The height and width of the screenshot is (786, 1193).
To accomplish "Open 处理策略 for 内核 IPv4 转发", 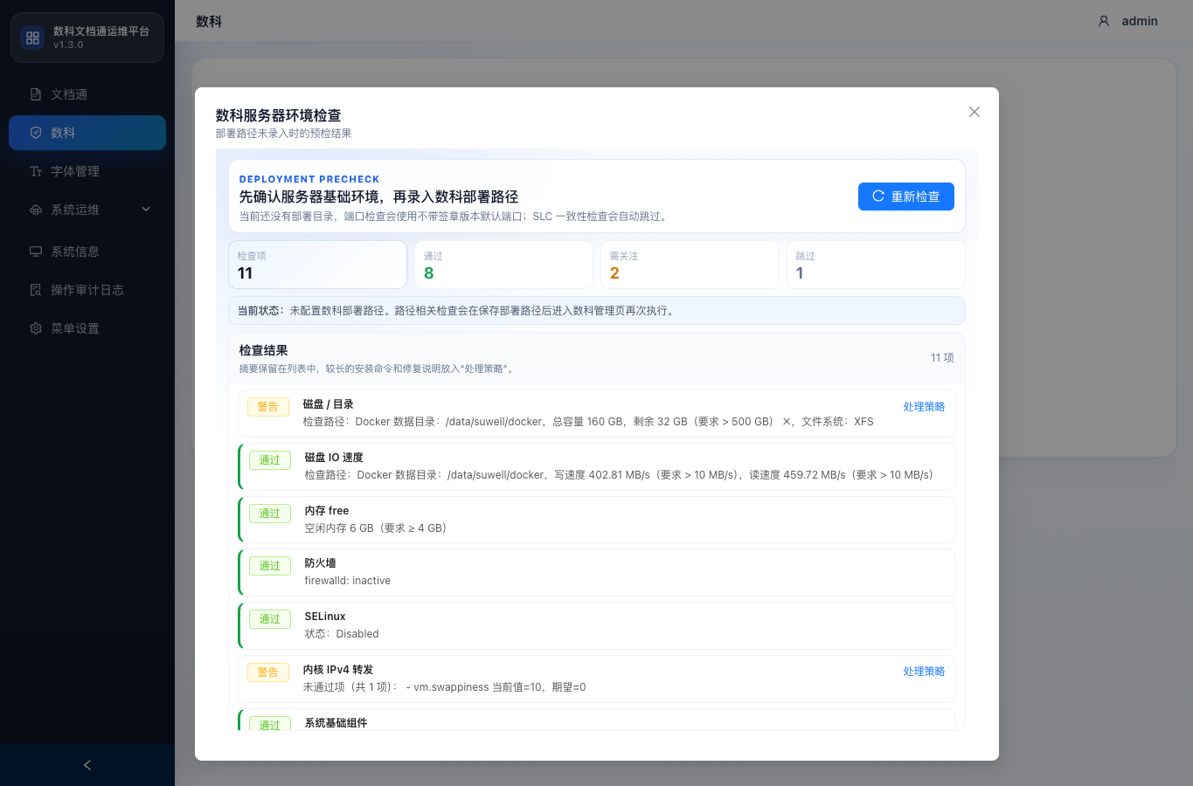I will pos(924,672).
